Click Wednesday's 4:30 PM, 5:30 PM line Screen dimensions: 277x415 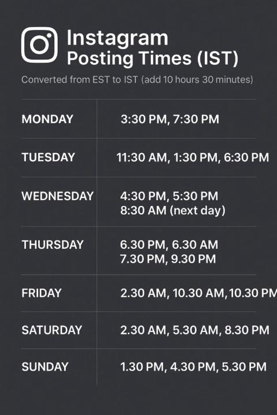click(169, 196)
